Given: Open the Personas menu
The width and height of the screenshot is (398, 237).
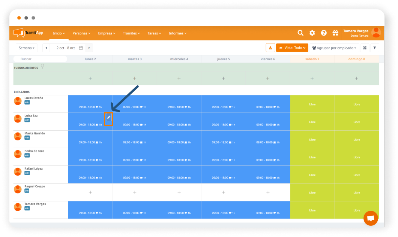Looking at the screenshot, I should (81, 33).
